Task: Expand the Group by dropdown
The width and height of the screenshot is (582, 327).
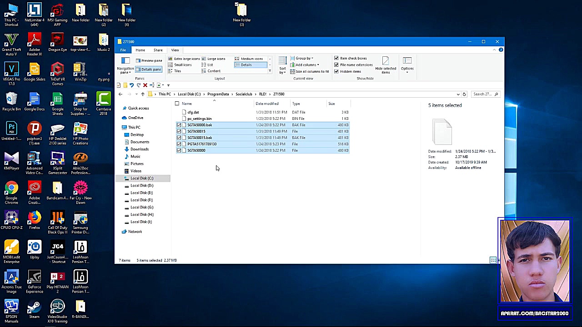Action: pyautogui.click(x=304, y=58)
